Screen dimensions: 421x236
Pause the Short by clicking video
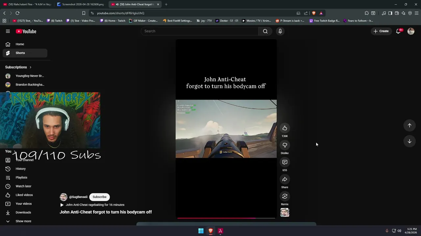[x=226, y=129]
